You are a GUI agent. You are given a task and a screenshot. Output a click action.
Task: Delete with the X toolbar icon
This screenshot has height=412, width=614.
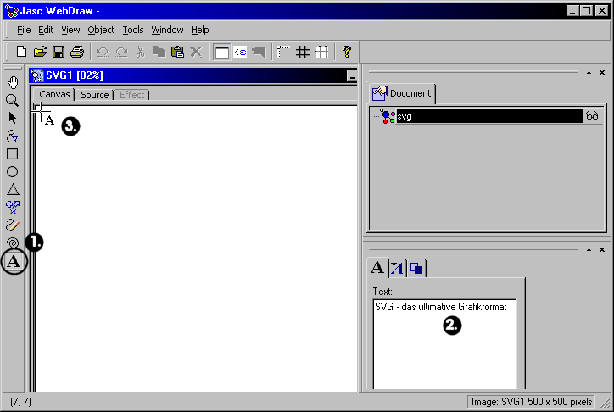[x=196, y=52]
